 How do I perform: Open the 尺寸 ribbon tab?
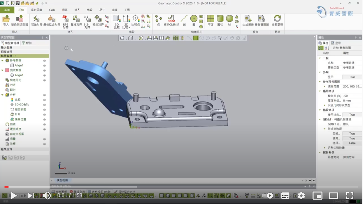(x=102, y=10)
